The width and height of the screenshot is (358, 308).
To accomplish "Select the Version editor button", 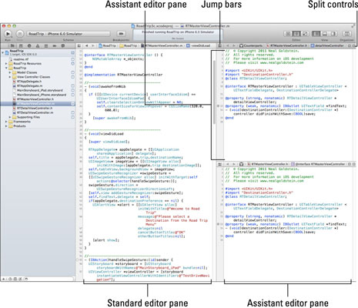I will coord(305,34).
